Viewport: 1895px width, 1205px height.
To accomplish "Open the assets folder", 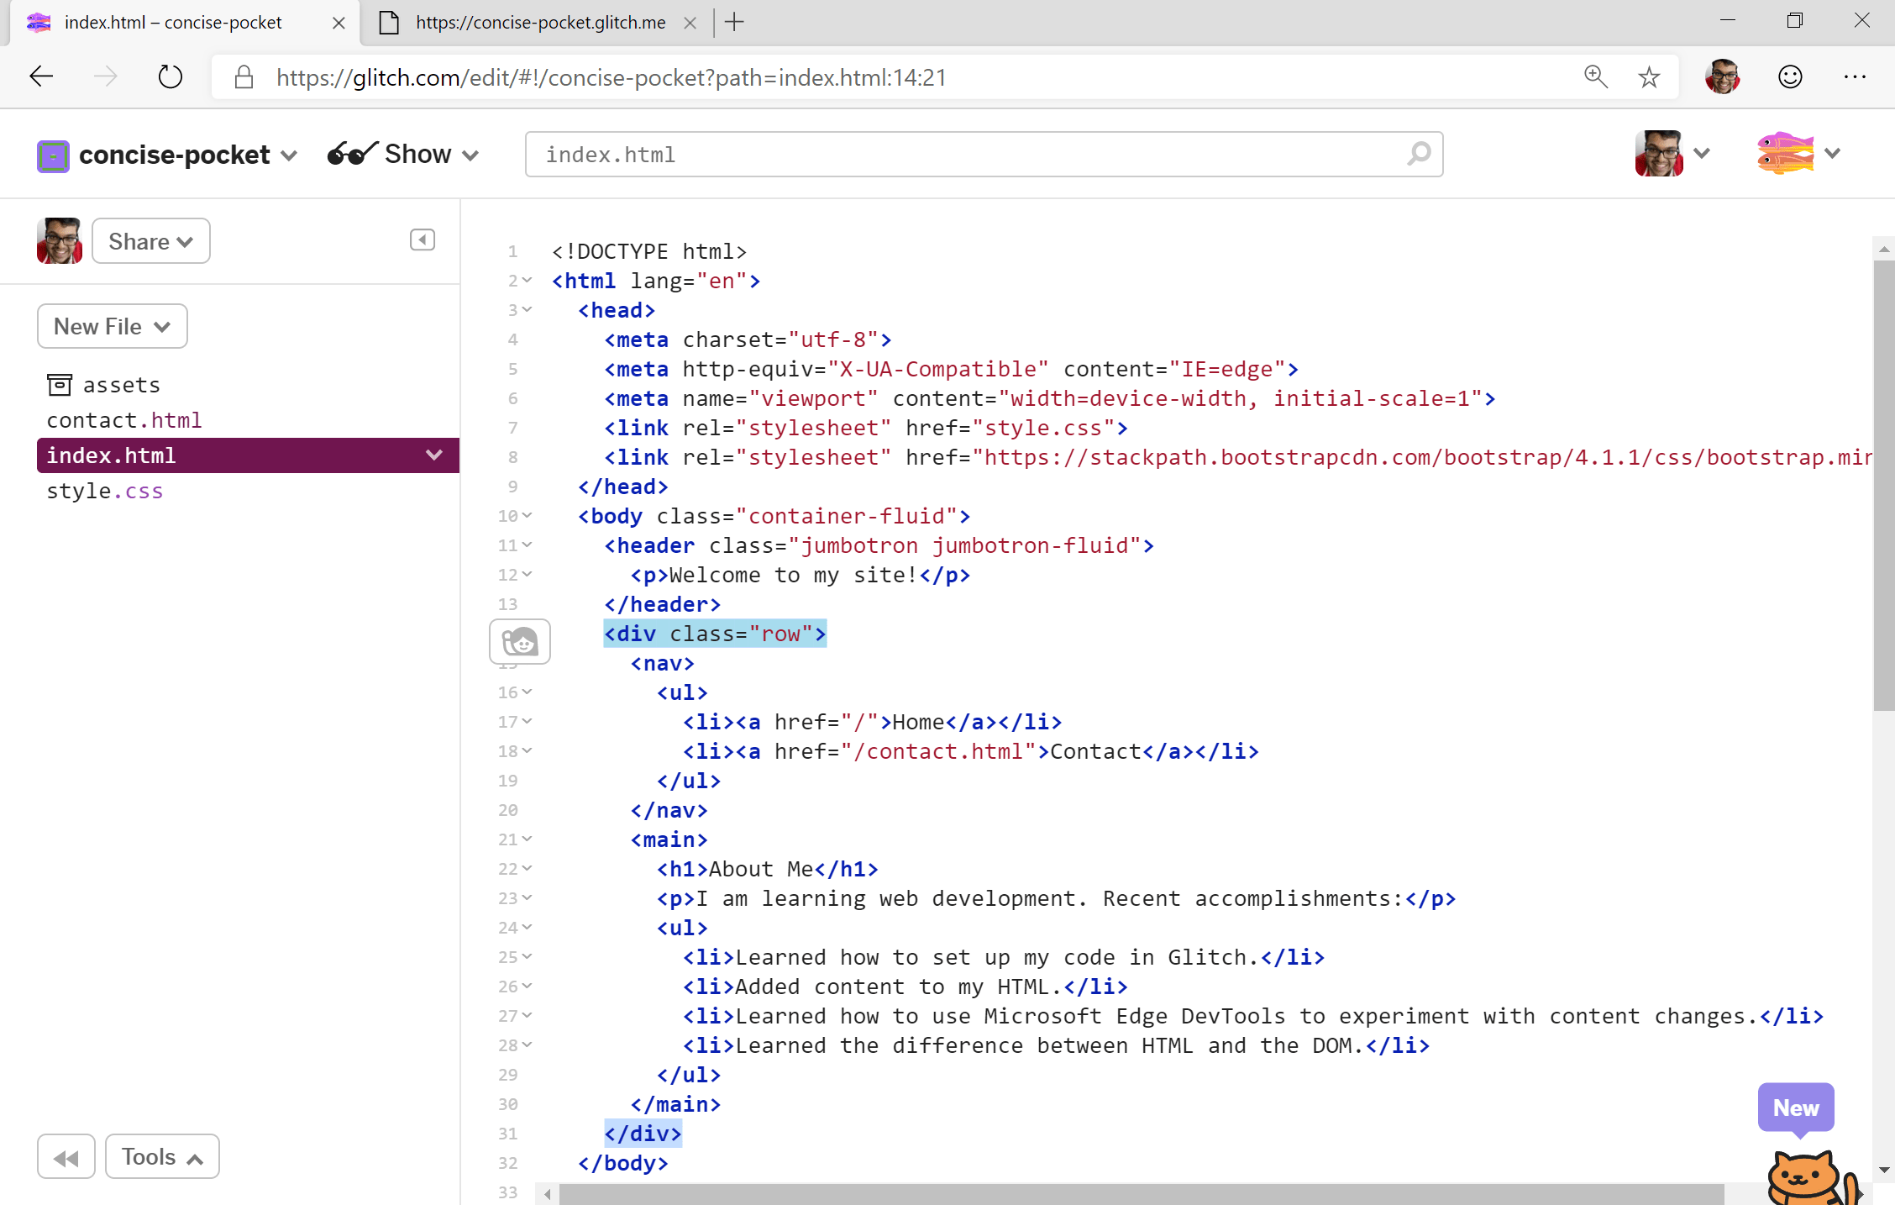I will click(x=120, y=384).
